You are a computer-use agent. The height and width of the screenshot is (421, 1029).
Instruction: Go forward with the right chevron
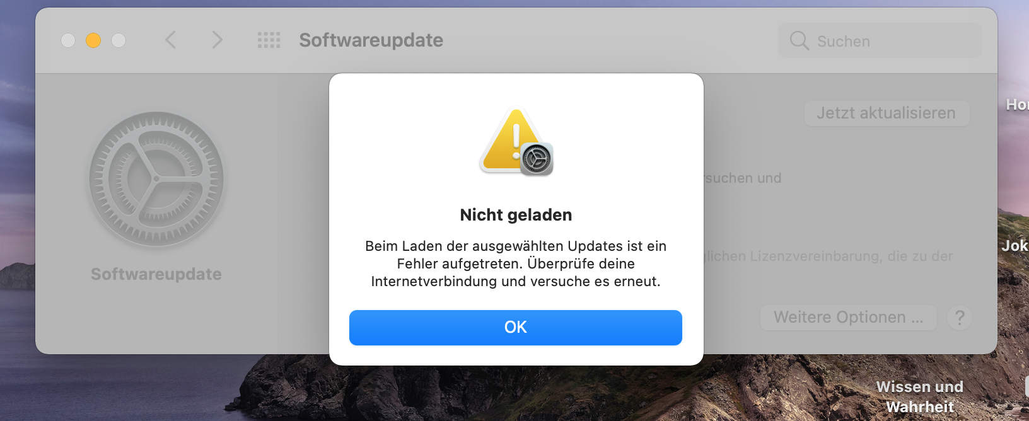217,40
